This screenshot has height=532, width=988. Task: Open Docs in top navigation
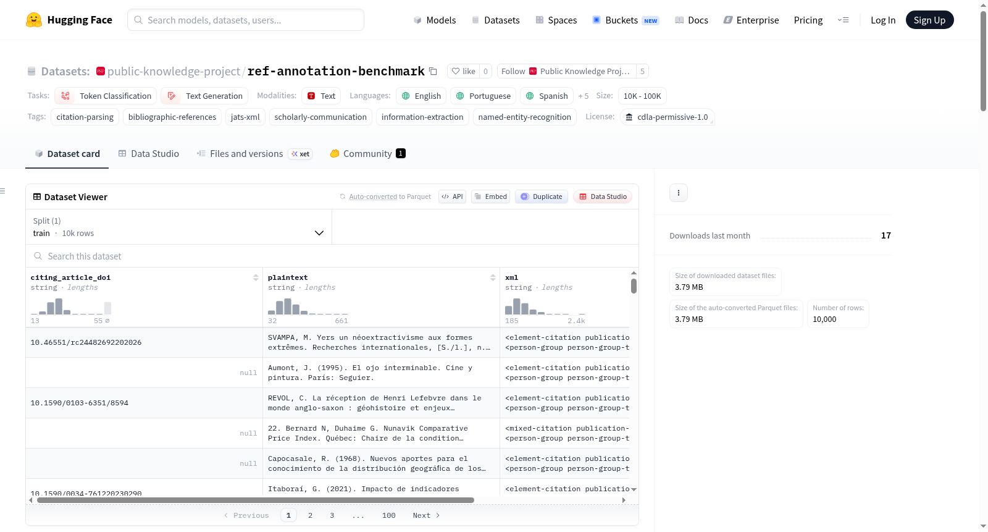pos(692,20)
